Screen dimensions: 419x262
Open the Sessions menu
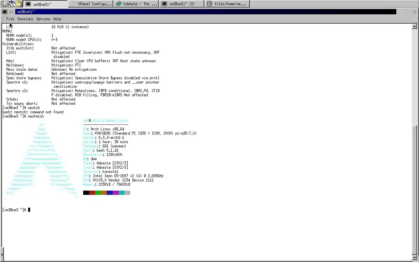[x=25, y=19]
